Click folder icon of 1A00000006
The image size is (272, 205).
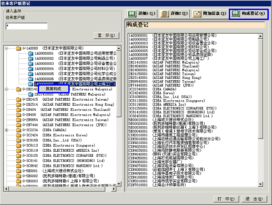[x=30, y=79]
